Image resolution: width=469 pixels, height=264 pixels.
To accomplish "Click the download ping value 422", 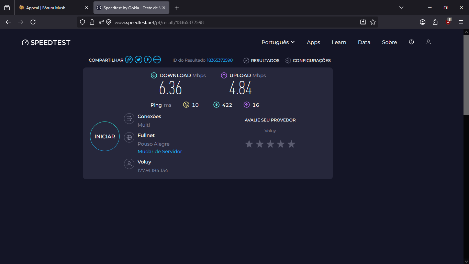I will coord(227,105).
